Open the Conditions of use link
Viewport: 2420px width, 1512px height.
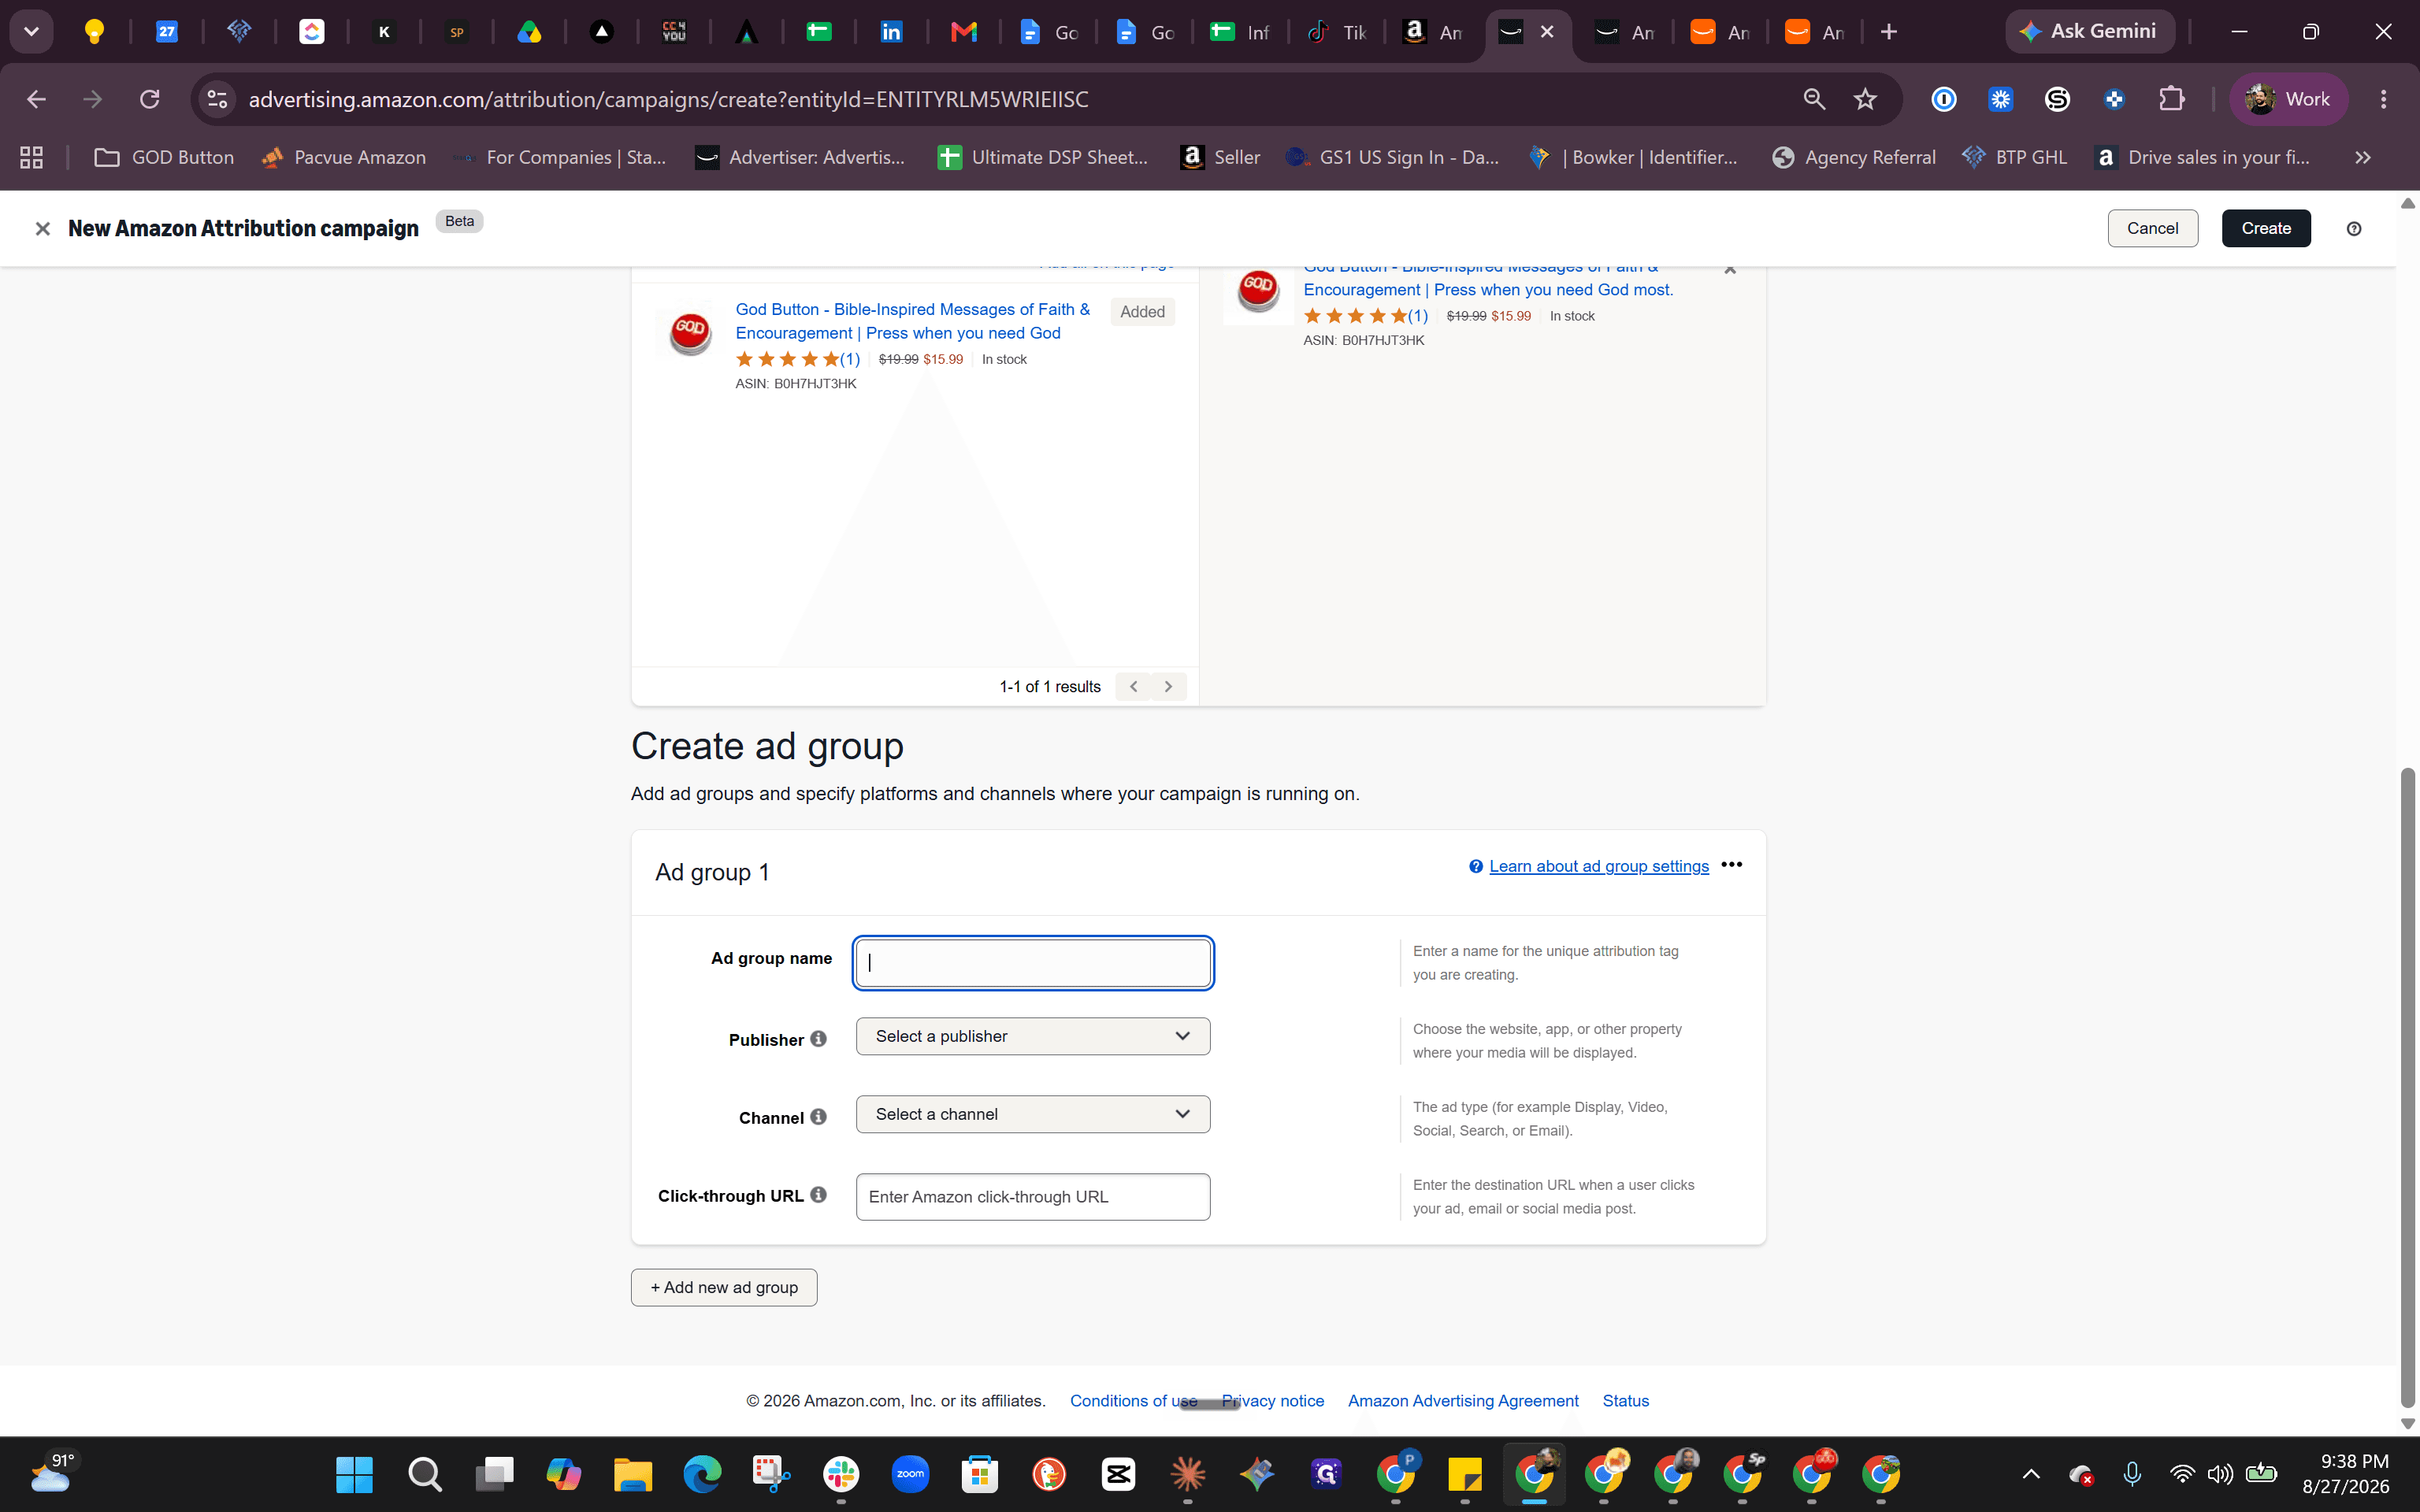pyautogui.click(x=1133, y=1401)
